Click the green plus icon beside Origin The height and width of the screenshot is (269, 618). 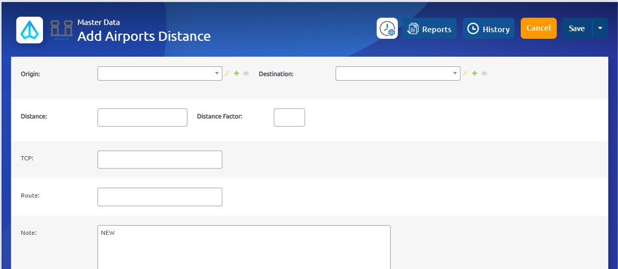click(237, 74)
